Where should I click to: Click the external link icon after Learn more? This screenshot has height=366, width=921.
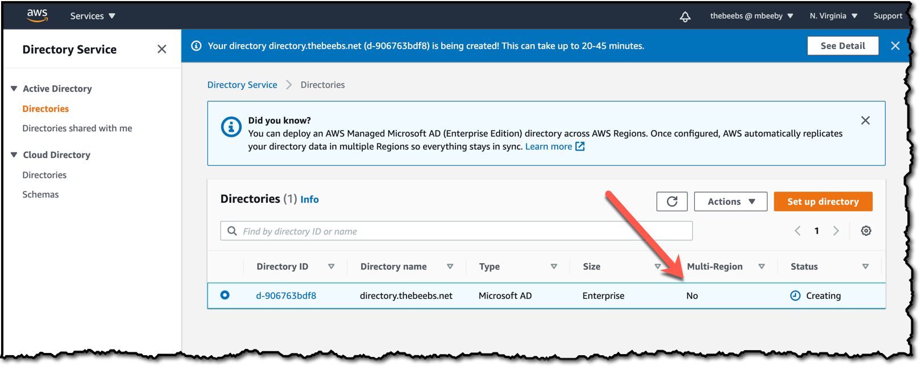coord(580,147)
